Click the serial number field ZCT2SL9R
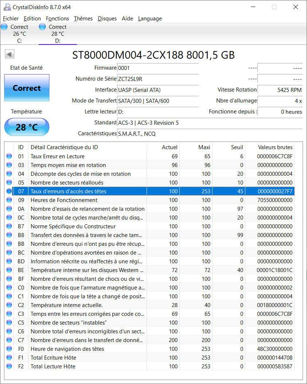The image size is (307, 384). click(158, 79)
